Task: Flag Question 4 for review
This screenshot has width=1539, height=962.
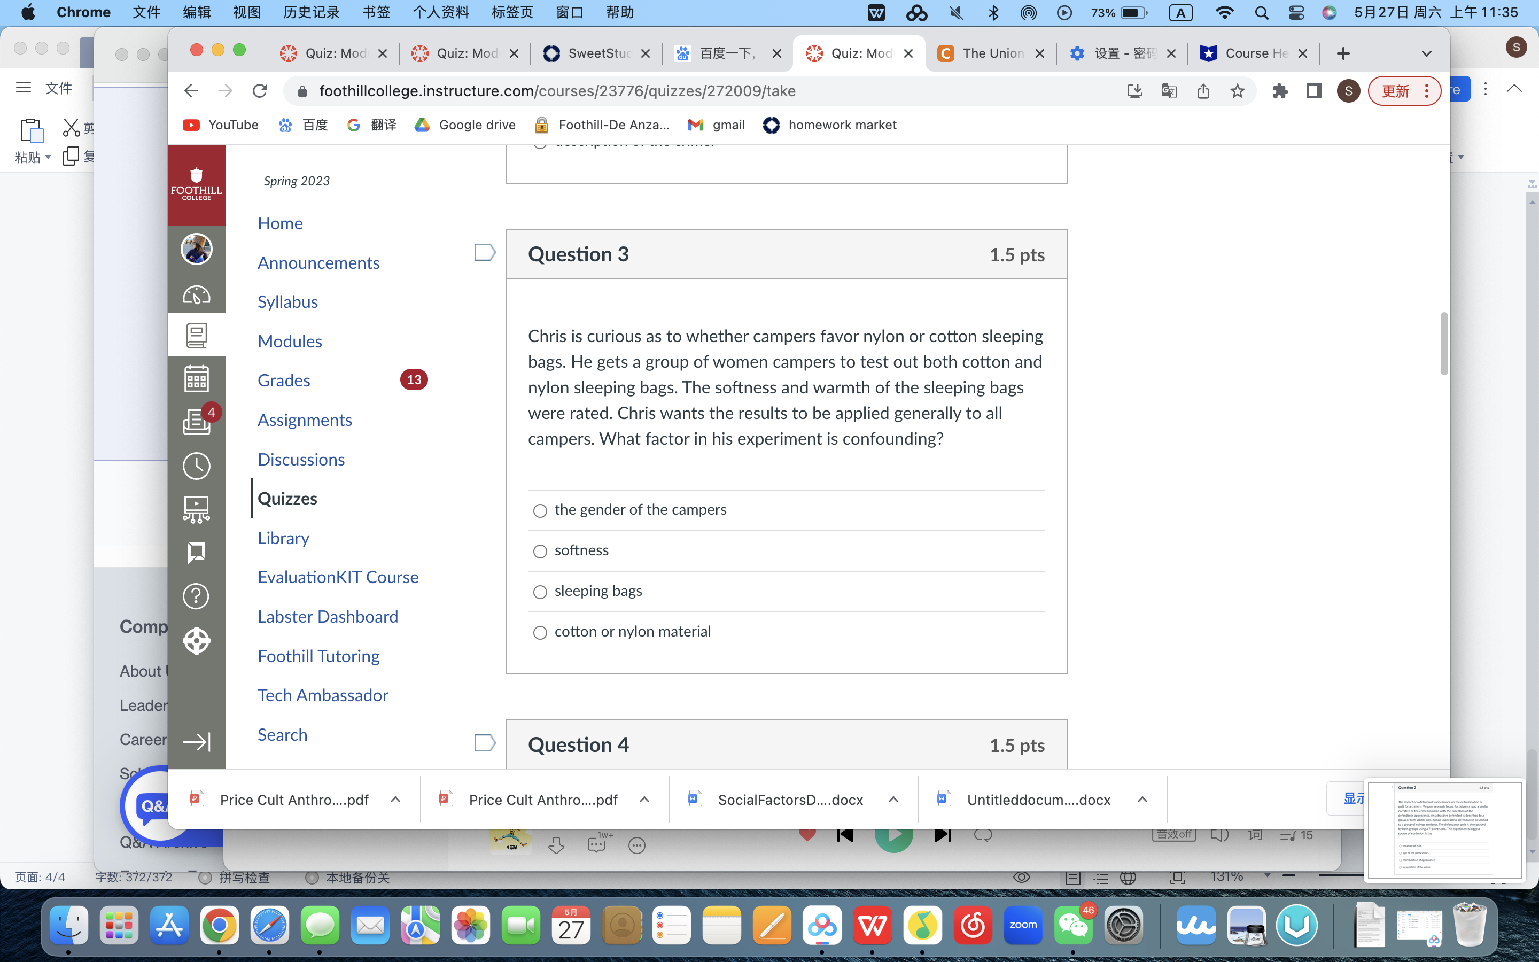Action: (x=485, y=743)
